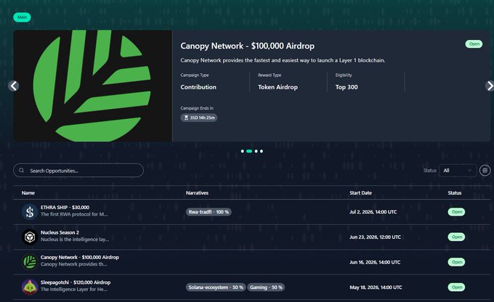Click the Jul 2, 2026, 14:00 UTC date
Screen dimensions: 494x302
(x=373, y=212)
